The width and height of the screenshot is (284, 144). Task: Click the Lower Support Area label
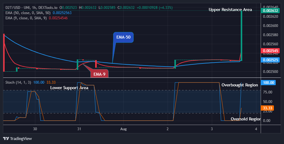(x=69, y=88)
